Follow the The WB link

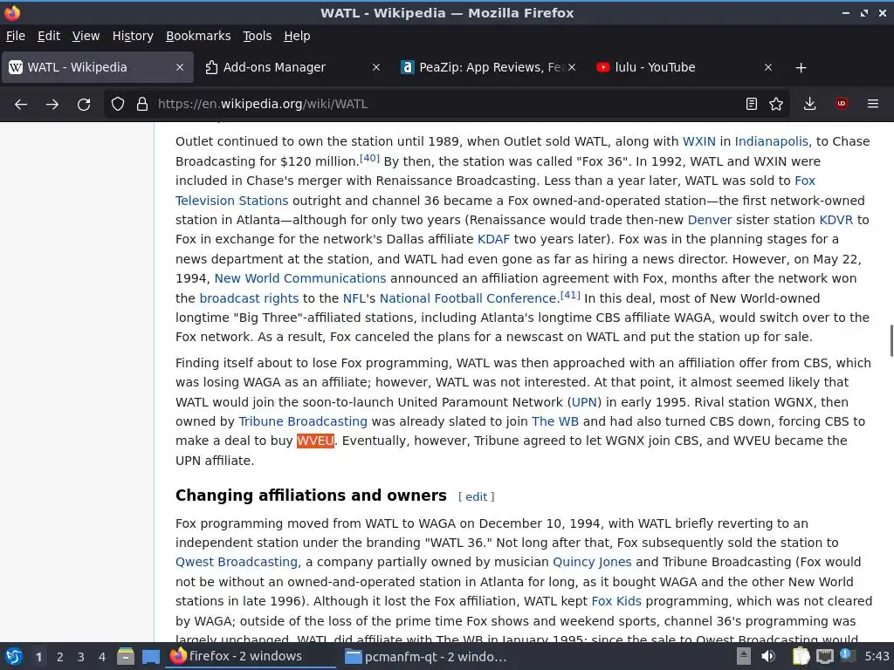click(x=554, y=421)
